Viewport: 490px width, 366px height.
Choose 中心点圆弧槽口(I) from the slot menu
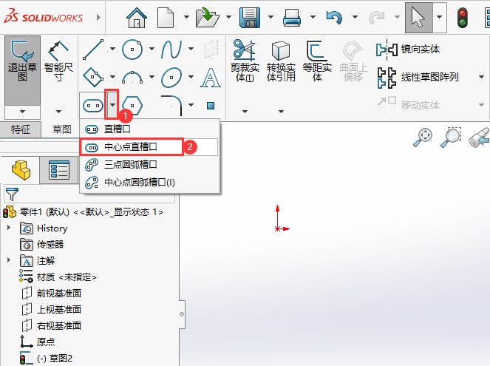point(150,183)
